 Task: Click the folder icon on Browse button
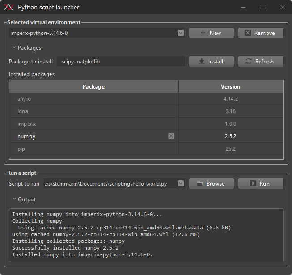click(200, 184)
